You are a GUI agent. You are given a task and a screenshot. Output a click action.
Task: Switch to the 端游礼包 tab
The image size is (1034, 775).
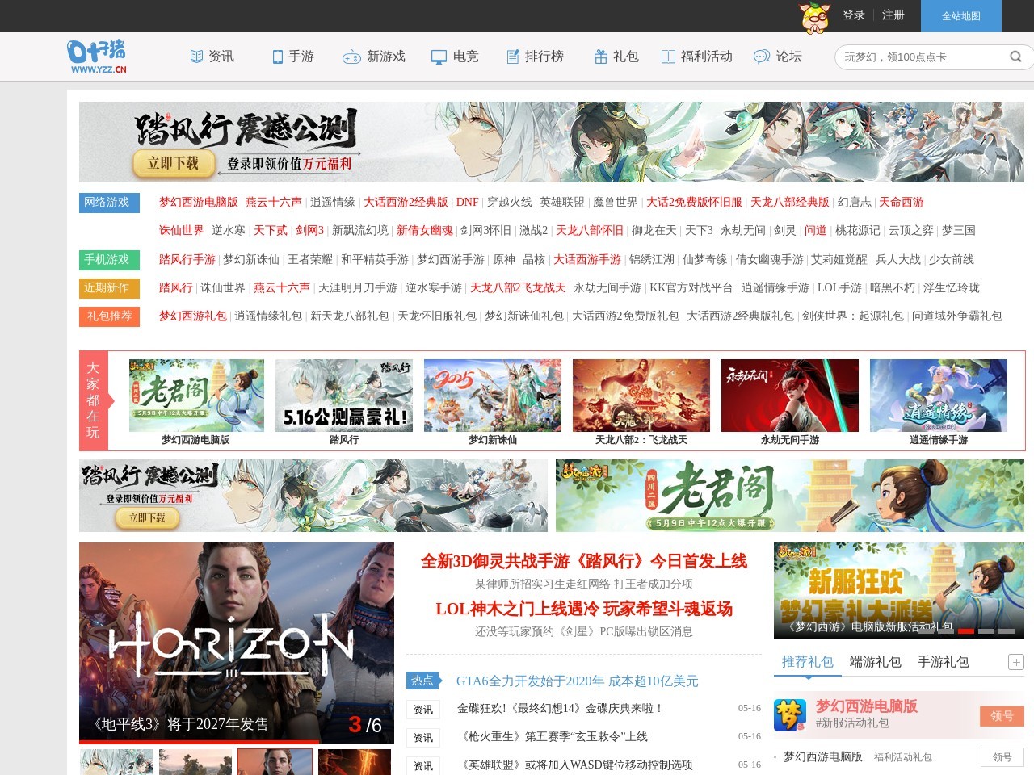[x=876, y=662]
